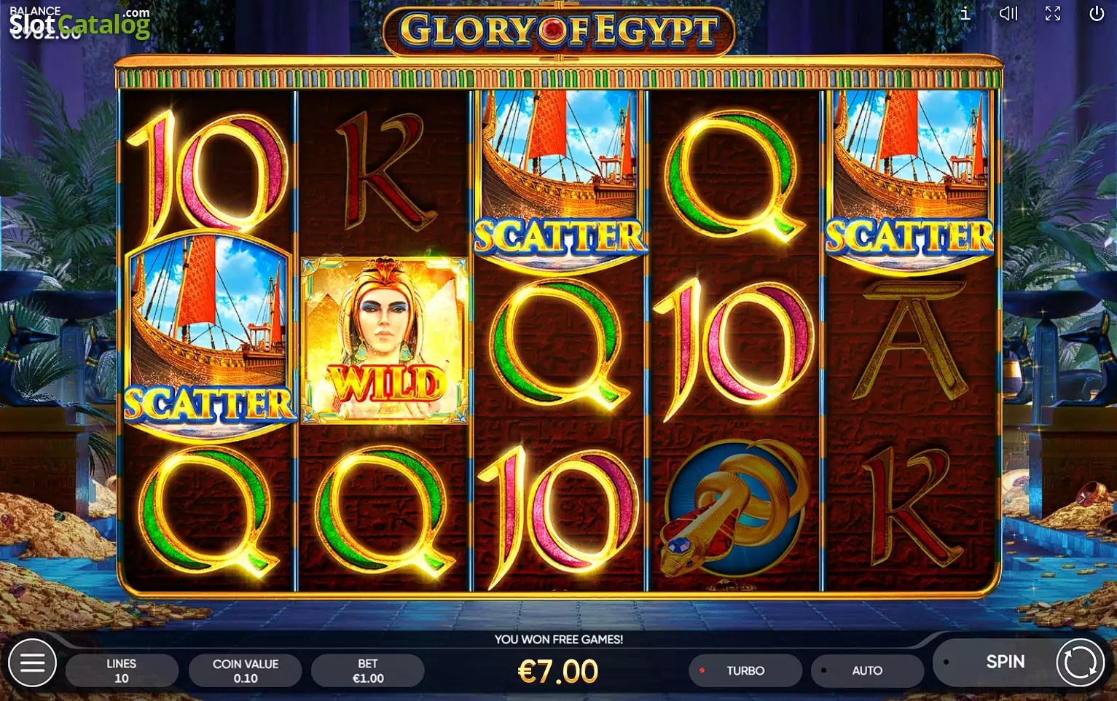Click the circular spin arrows icon
The image size is (1117, 701).
[x=1080, y=663]
